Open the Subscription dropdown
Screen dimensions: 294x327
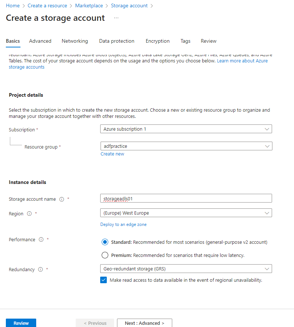point(186,129)
